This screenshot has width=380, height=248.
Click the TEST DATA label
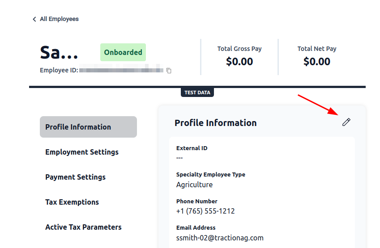197,92
